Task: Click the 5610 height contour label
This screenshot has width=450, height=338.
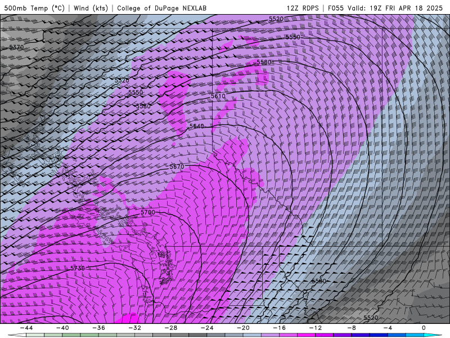Action: (218, 96)
